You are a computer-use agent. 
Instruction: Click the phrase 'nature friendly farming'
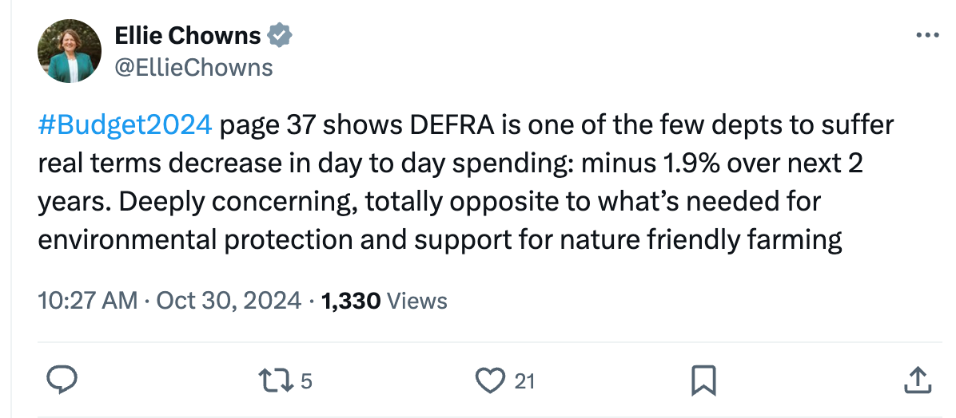tap(700, 241)
